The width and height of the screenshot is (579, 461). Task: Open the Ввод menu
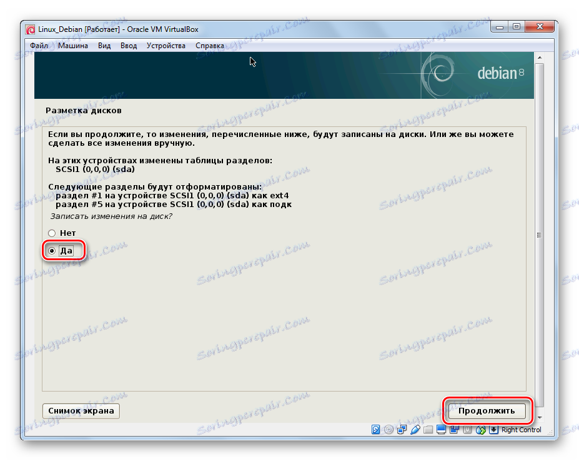(129, 46)
